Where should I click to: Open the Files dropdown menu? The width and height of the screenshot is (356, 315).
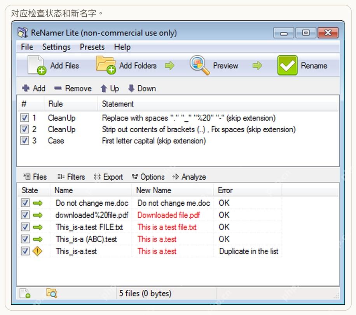click(x=35, y=177)
